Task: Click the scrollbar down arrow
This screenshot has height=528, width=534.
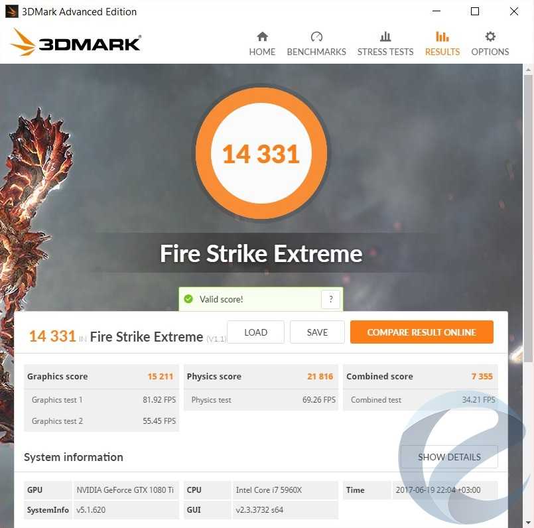Action: click(528, 522)
